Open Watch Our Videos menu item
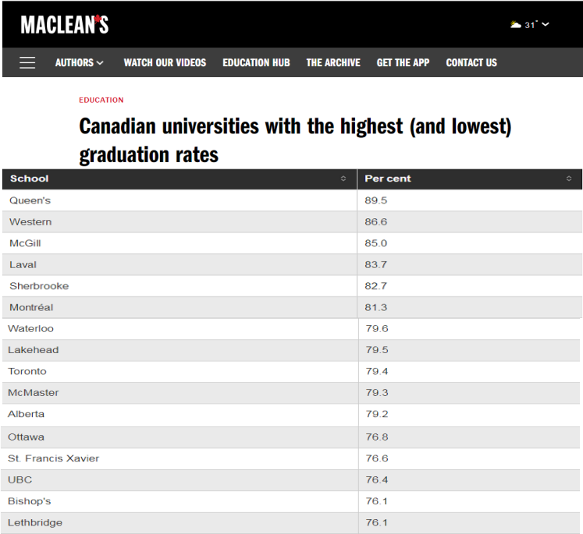583x534 pixels. point(165,63)
